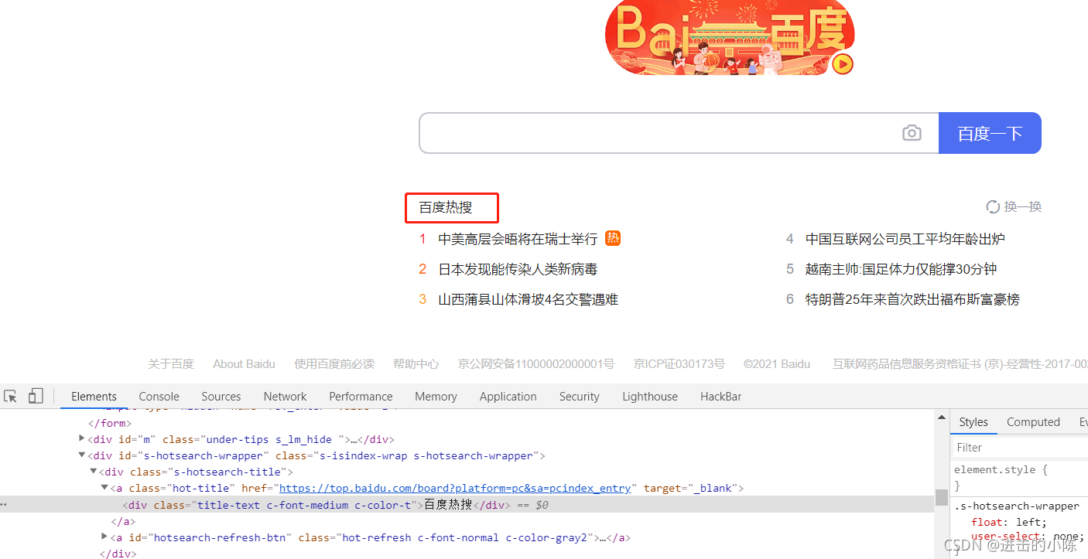Click the 京公网安备11000002000001号 footer link
This screenshot has width=1088, height=559.
[x=535, y=363]
